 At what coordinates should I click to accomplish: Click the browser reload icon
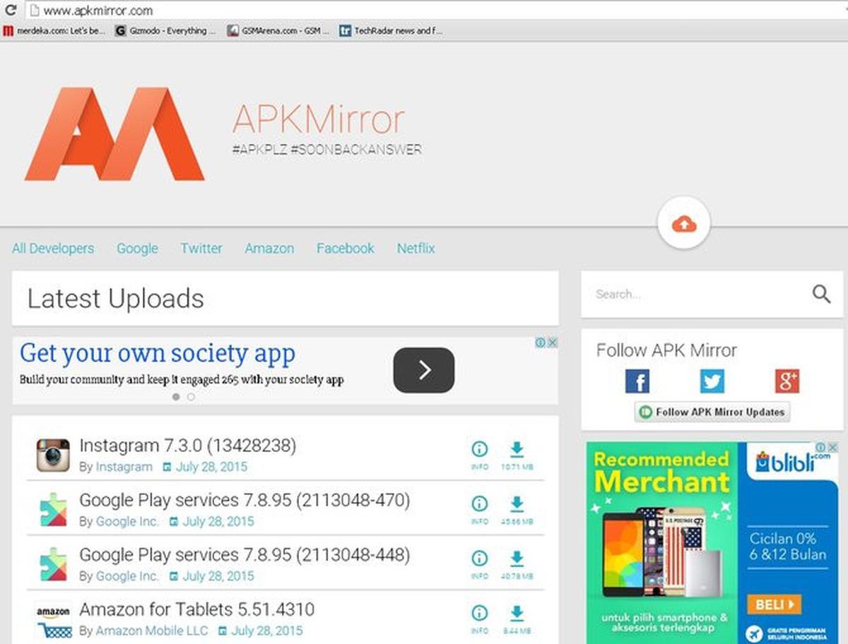tap(11, 11)
